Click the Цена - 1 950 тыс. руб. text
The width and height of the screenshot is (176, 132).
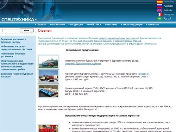tap(76, 80)
